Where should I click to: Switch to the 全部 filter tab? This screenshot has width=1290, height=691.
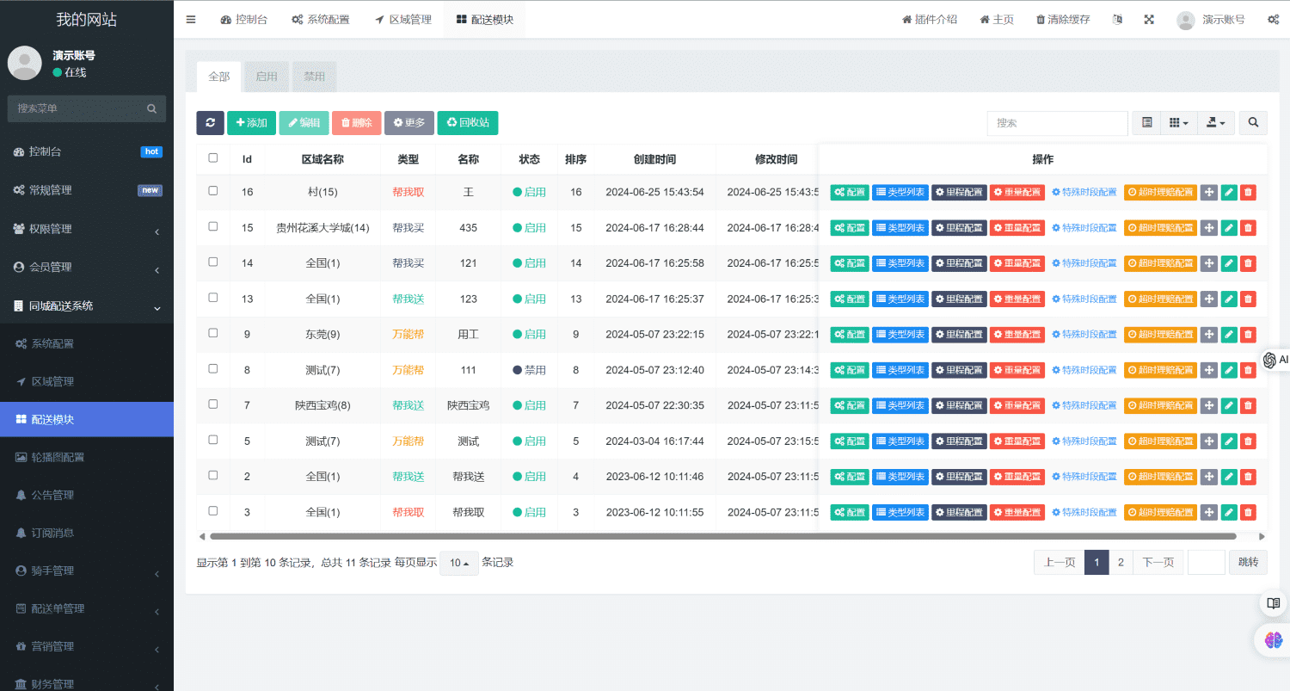pyautogui.click(x=219, y=77)
